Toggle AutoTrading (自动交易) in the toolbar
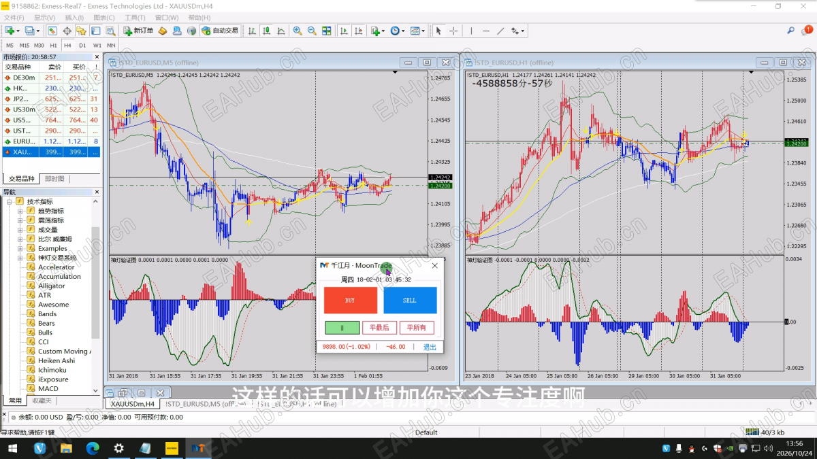The image size is (817, 459). (220, 31)
